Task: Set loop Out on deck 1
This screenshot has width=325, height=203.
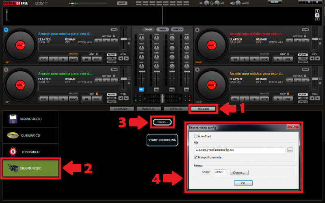Action: click(97, 59)
